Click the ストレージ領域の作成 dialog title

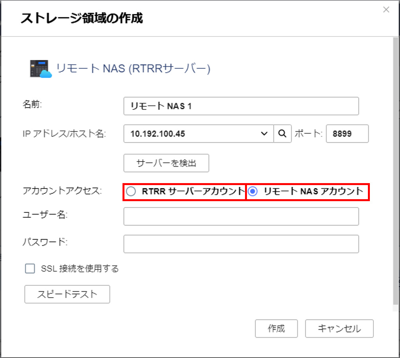coord(81,18)
